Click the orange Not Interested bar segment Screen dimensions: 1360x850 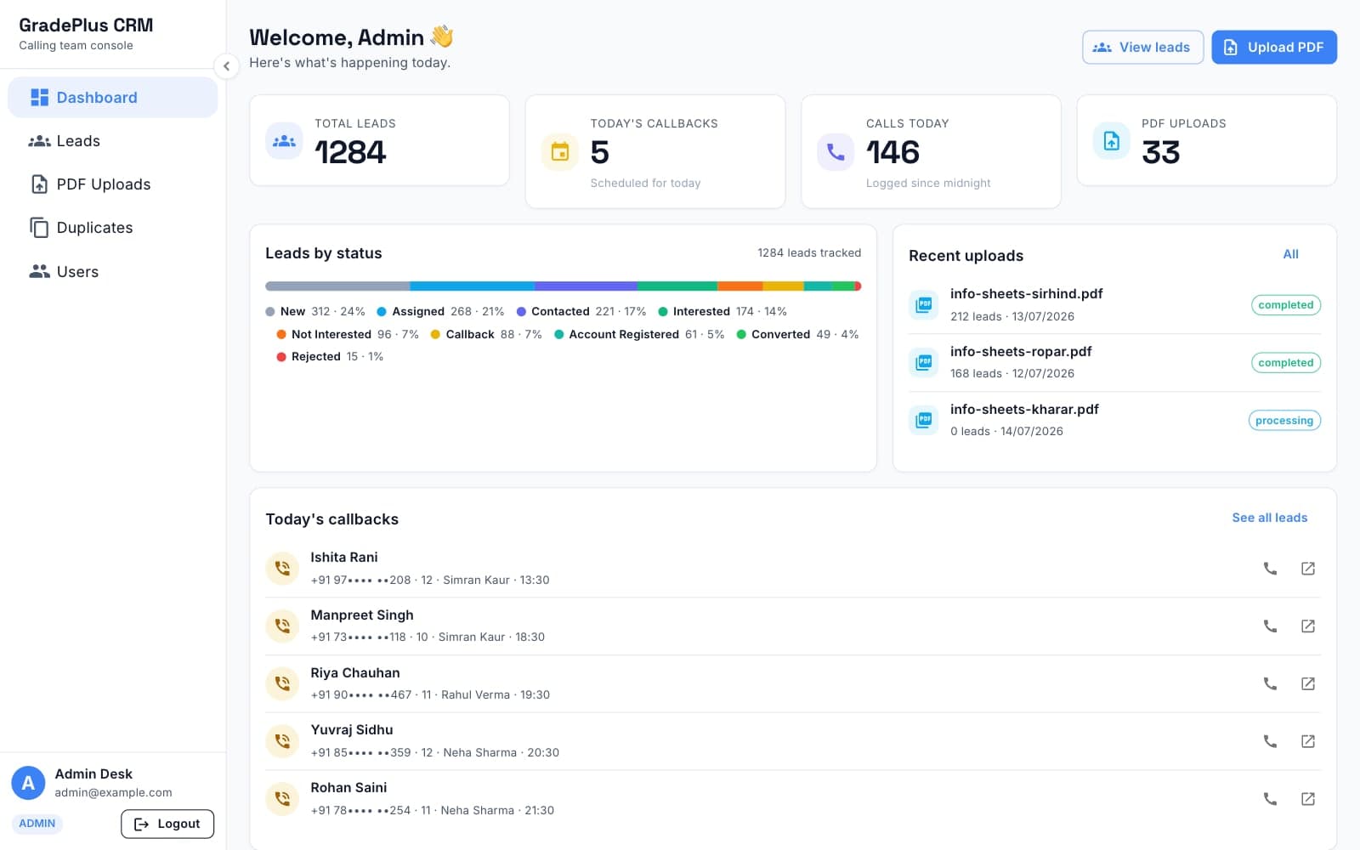coord(740,286)
